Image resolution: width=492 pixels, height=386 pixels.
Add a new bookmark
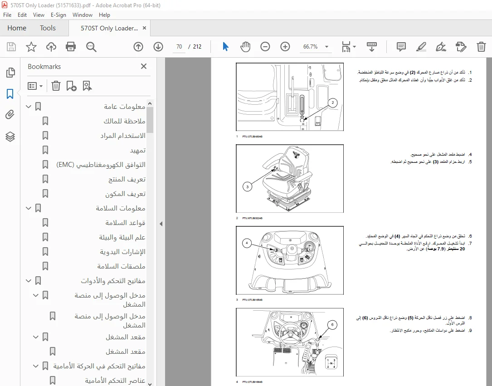pos(71,86)
